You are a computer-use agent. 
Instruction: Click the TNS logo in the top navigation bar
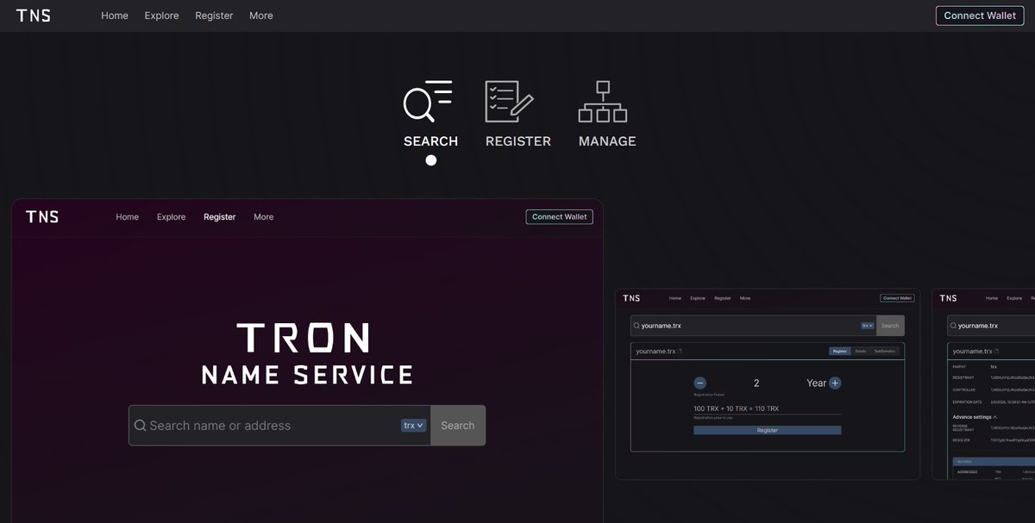click(x=33, y=16)
